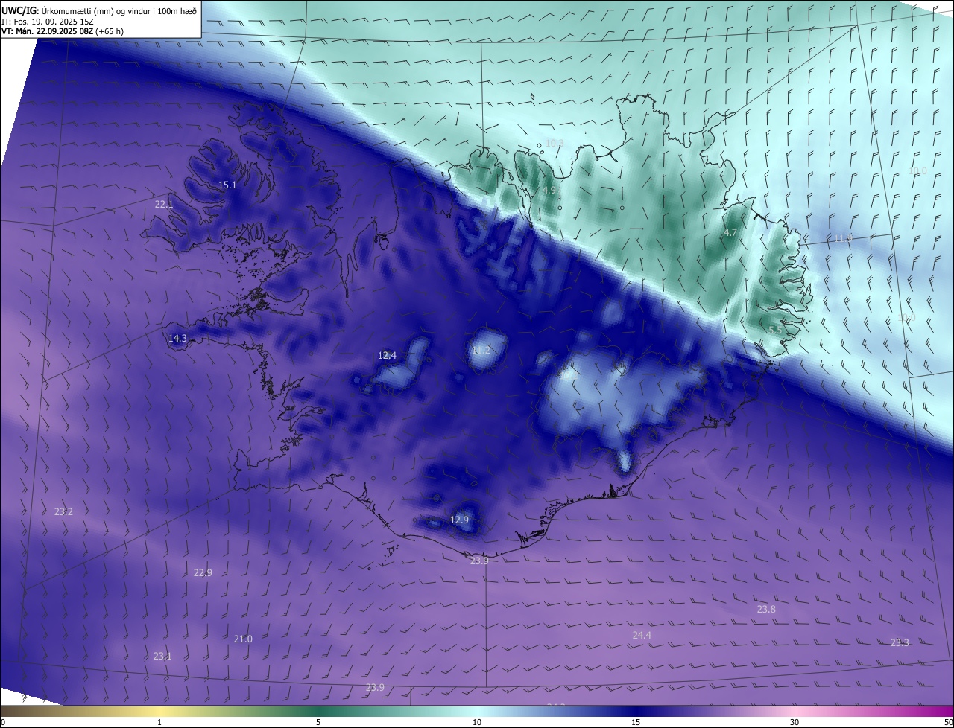
Task: Click the 4.9 value label
Action: pyautogui.click(x=549, y=190)
